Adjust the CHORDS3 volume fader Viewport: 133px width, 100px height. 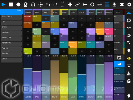coord(109,74)
